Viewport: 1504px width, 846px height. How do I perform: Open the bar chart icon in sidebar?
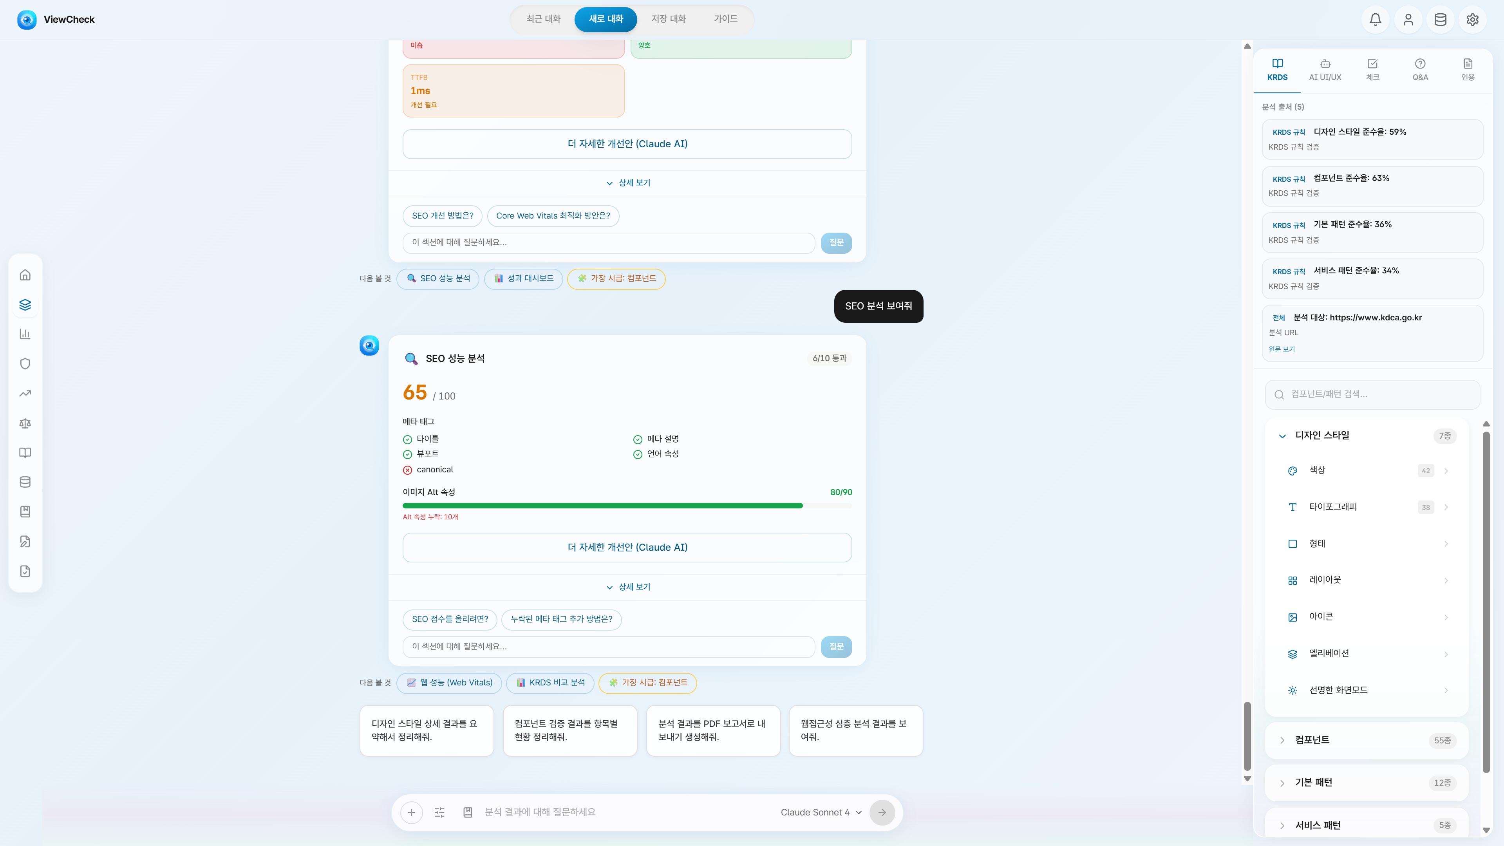[25, 334]
